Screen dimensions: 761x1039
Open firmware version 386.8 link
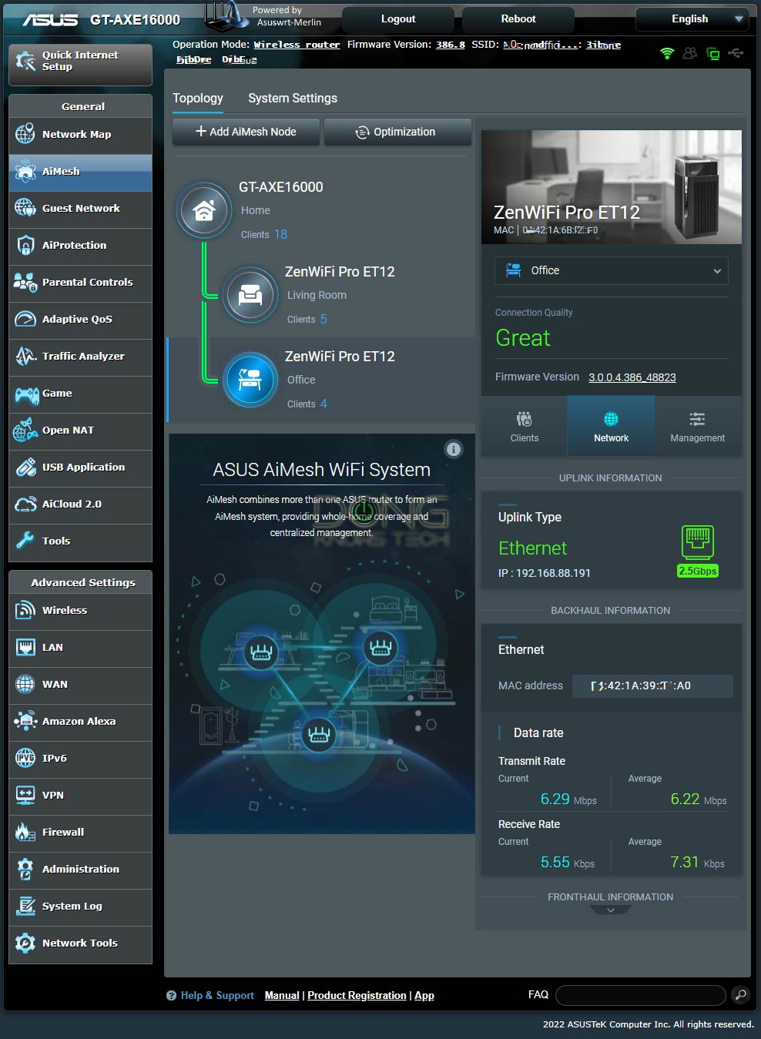451,45
